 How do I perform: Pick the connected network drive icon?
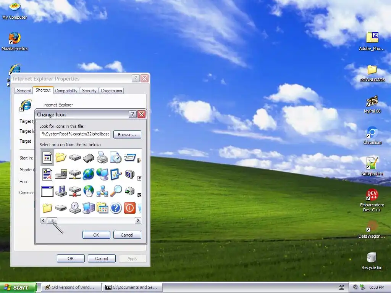click(74, 174)
